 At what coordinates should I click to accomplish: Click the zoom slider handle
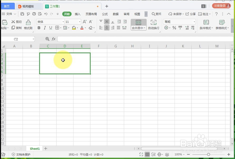pos(208,155)
